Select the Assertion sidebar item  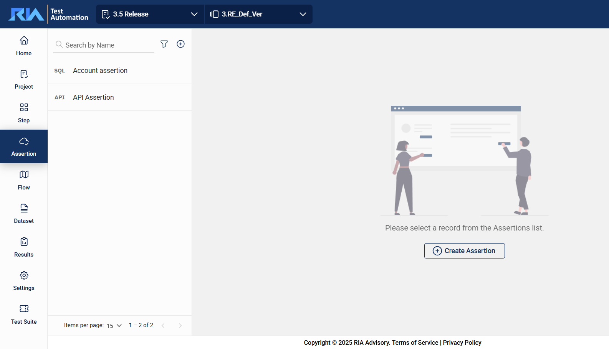(24, 147)
